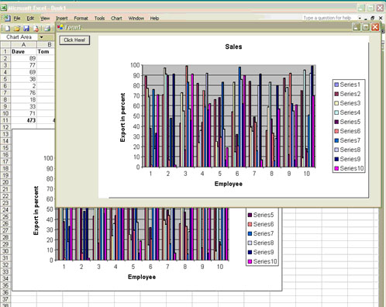Image resolution: width=386 pixels, height=307 pixels.
Task: Click the Permission document icon in toolbar
Action: 36,28
